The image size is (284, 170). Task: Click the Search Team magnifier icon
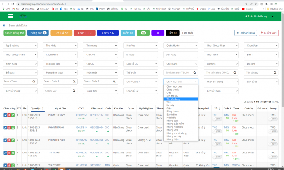coord(34,82)
